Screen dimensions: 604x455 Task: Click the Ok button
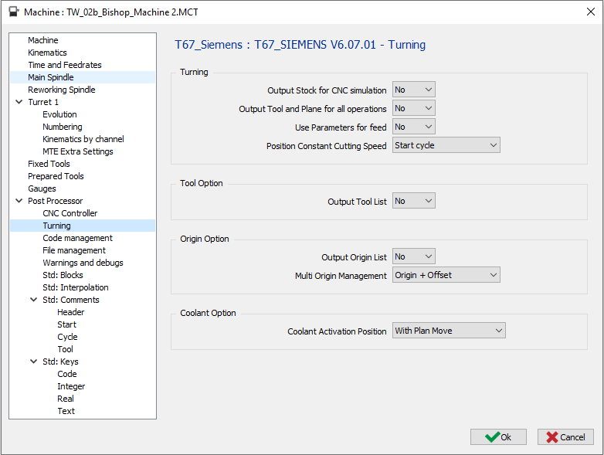[498, 436]
